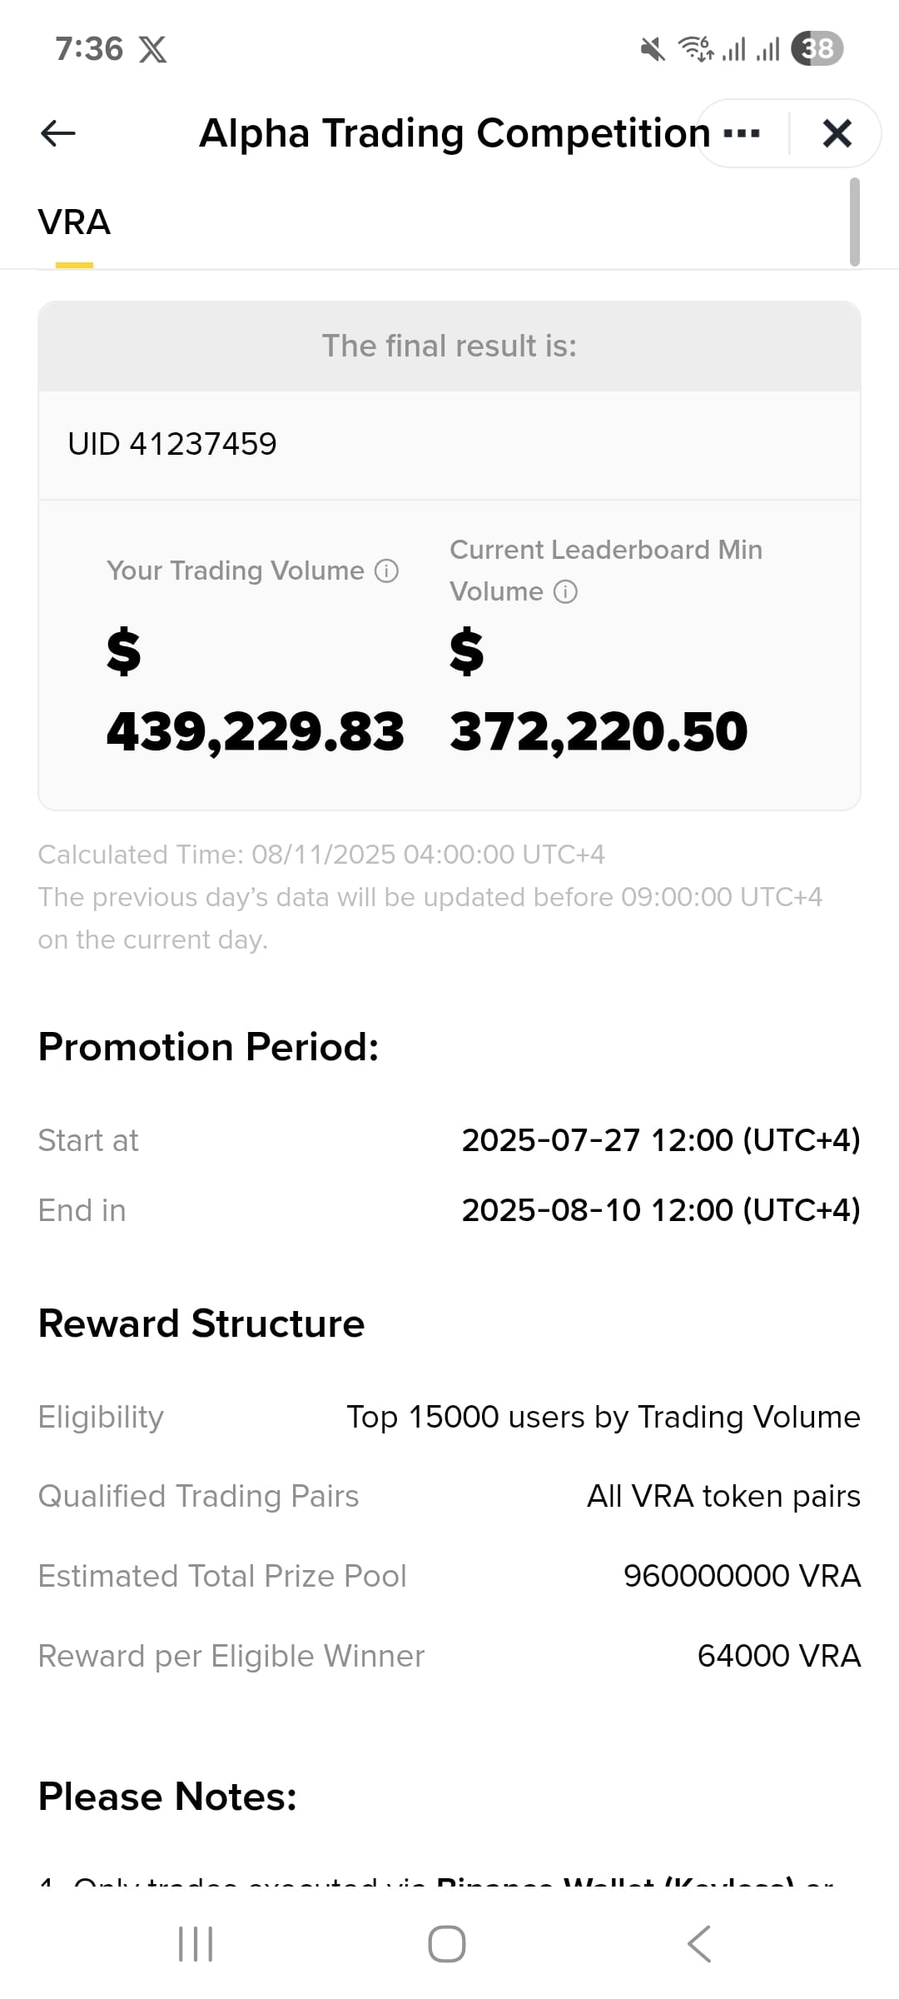Tap leaderboard min volume 372,220.50
The width and height of the screenshot is (899, 1999).
599,732
